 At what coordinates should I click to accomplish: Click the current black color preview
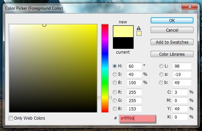[x=123, y=43]
